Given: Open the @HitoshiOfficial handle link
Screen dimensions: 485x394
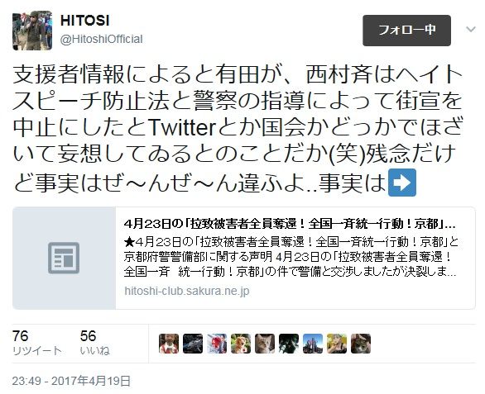Looking at the screenshot, I should click(x=102, y=39).
